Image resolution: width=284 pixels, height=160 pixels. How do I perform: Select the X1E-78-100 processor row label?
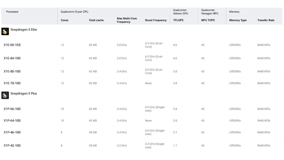pyautogui.click(x=12, y=83)
